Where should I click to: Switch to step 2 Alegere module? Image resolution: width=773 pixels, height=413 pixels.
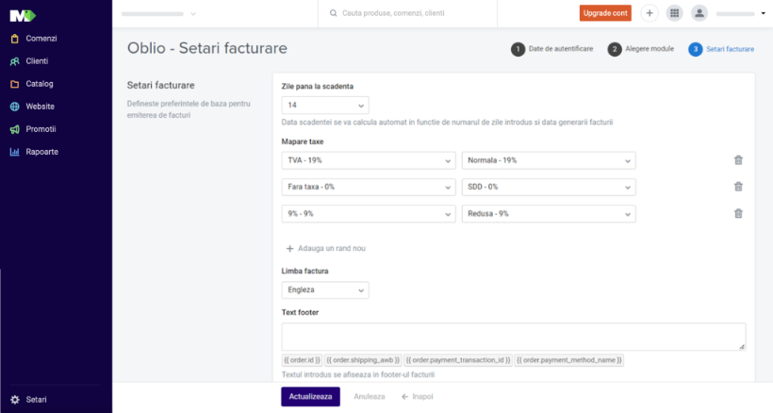click(641, 49)
